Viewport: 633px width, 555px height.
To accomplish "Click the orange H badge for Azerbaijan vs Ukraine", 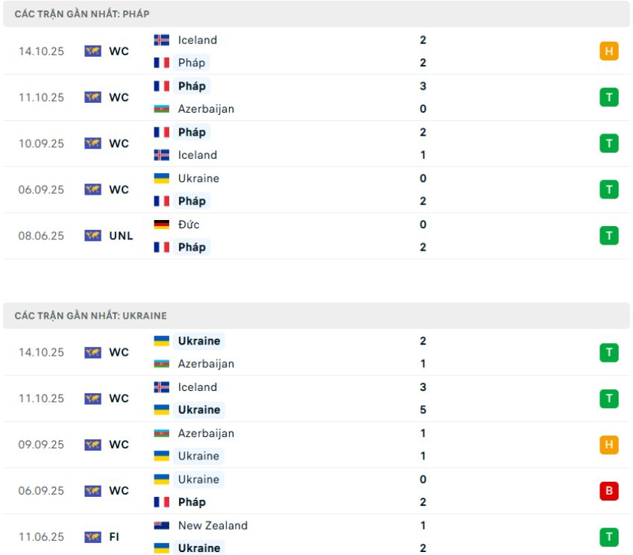I will point(608,445).
